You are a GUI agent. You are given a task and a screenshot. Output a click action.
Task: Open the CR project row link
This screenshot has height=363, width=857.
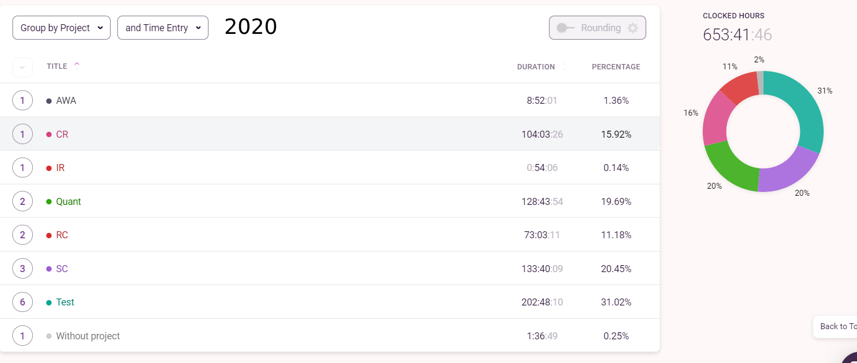pos(62,134)
